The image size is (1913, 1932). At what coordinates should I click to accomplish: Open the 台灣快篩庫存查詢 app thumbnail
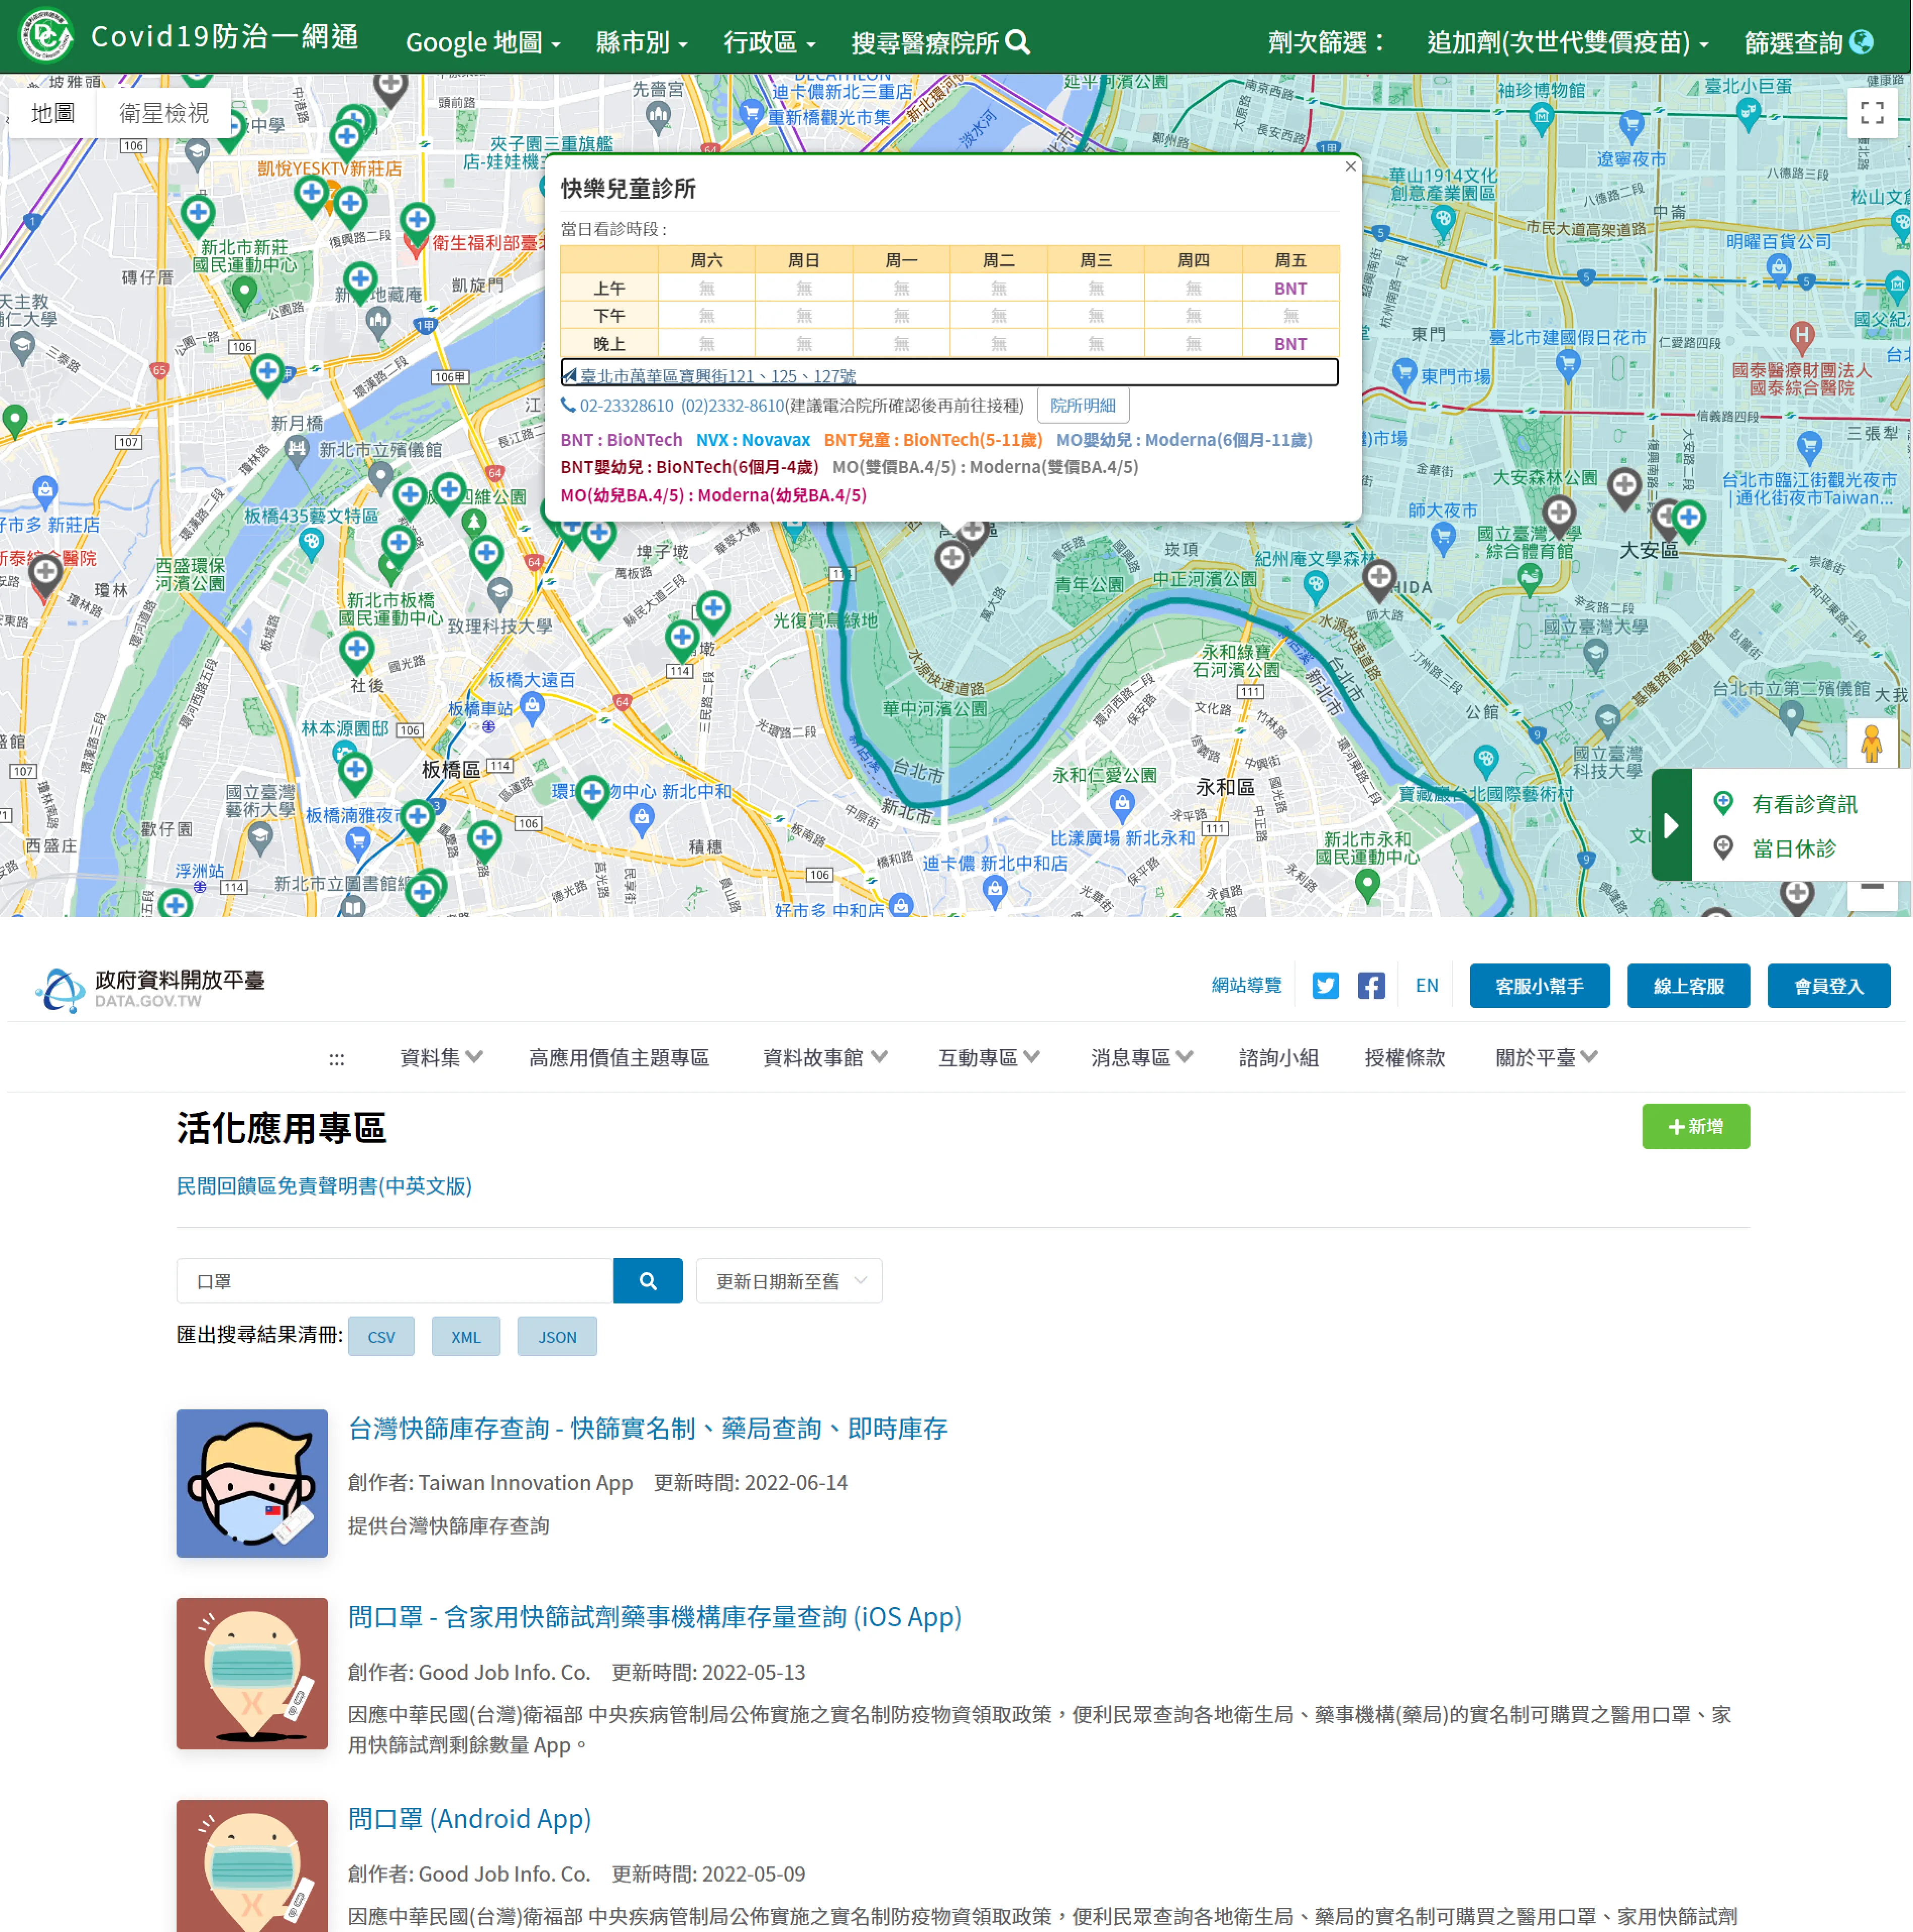point(252,1483)
